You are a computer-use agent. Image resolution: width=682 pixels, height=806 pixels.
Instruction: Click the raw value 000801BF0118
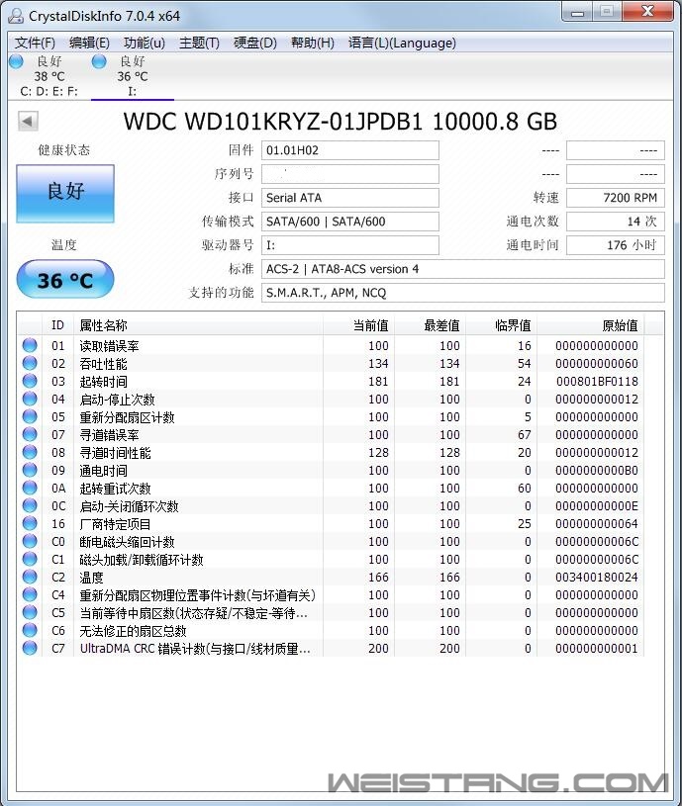pos(597,382)
